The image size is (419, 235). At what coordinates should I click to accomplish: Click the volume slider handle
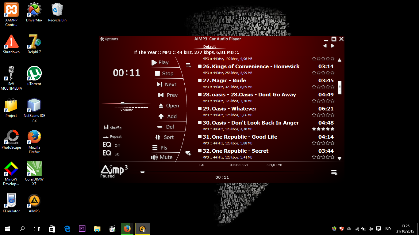[x=122, y=103]
